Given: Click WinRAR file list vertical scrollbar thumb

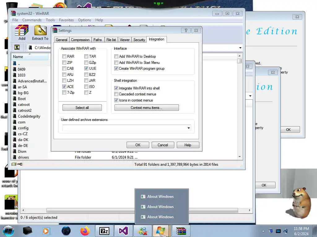Looking at the screenshot, I should (240, 61).
